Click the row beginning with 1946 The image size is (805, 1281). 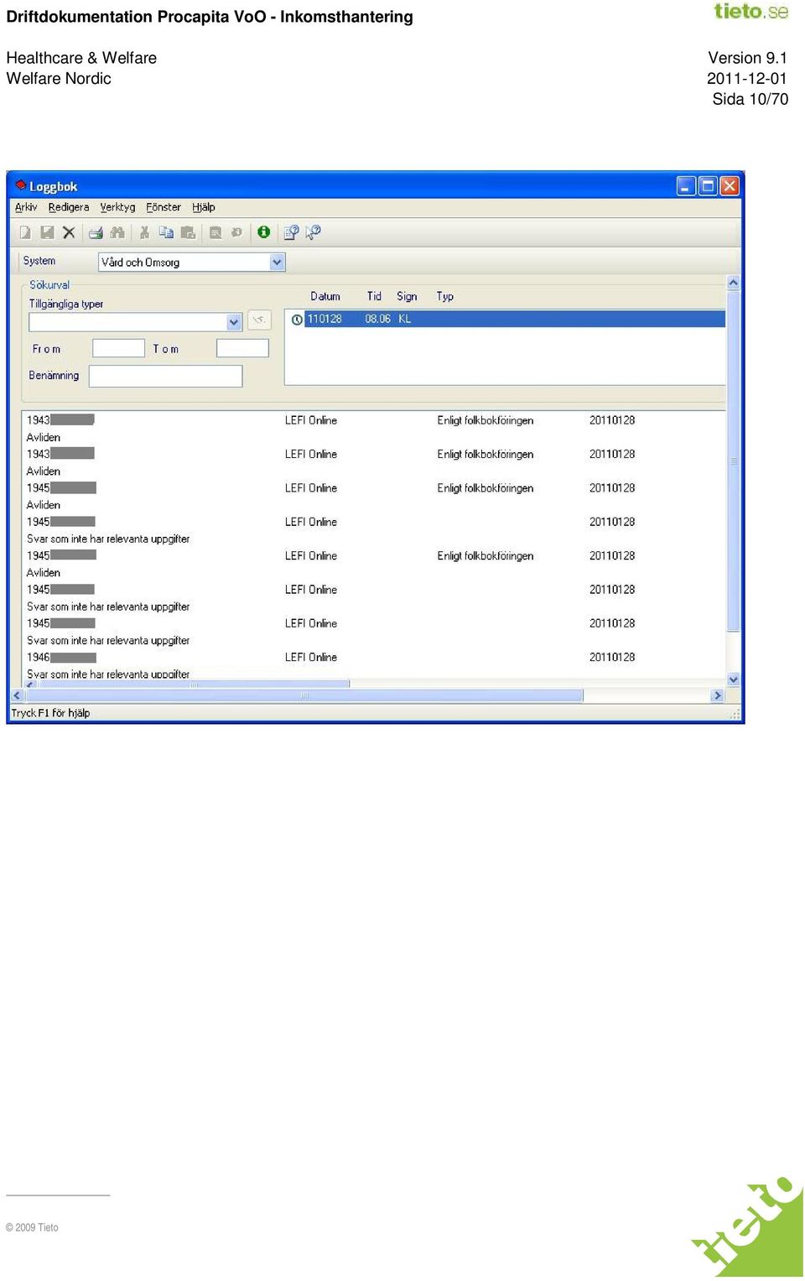(373, 658)
